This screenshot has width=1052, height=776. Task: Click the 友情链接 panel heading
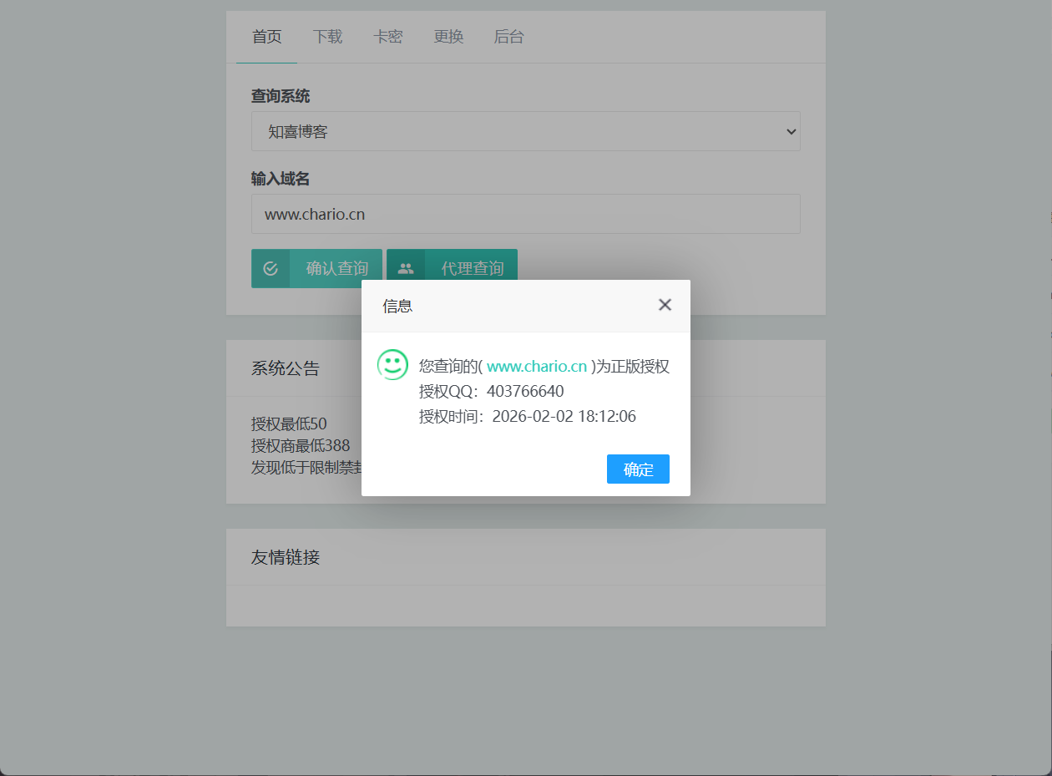point(286,557)
